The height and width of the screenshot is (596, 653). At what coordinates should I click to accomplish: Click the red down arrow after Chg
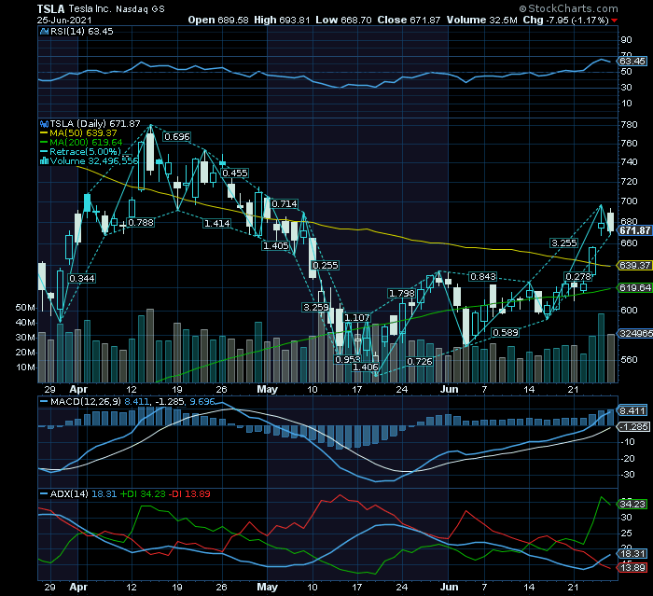coord(614,21)
